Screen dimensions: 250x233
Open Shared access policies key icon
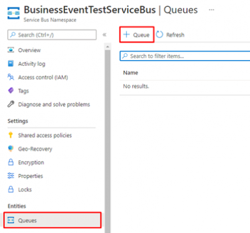(x=11, y=135)
